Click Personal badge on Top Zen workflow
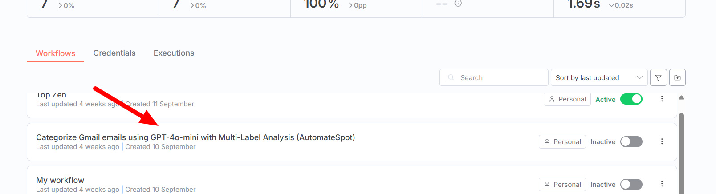The height and width of the screenshot is (194, 716). [567, 99]
